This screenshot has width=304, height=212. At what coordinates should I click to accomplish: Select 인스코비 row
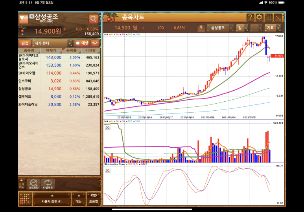(59, 81)
